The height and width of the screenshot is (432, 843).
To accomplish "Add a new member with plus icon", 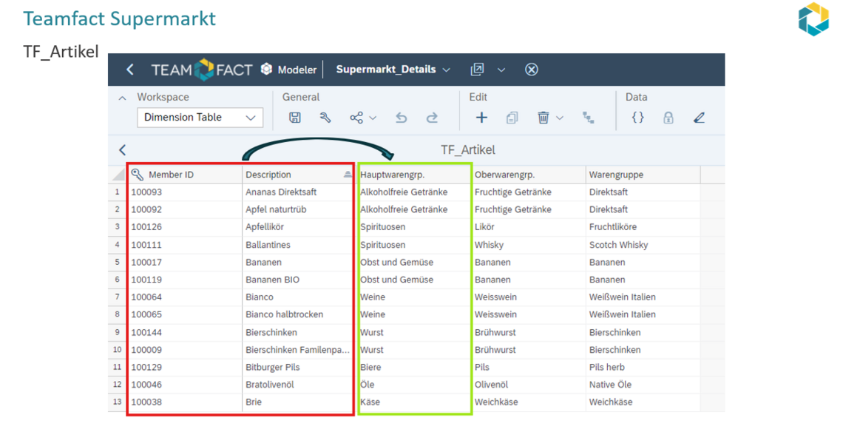I will [481, 118].
